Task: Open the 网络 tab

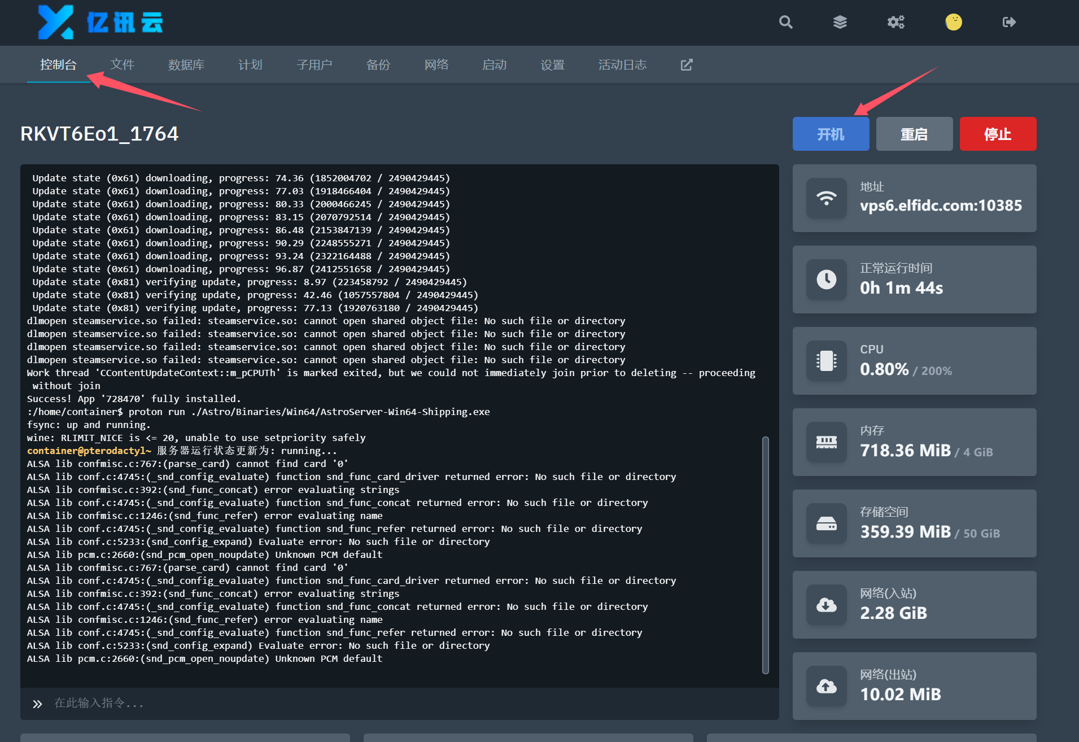Action: [436, 65]
